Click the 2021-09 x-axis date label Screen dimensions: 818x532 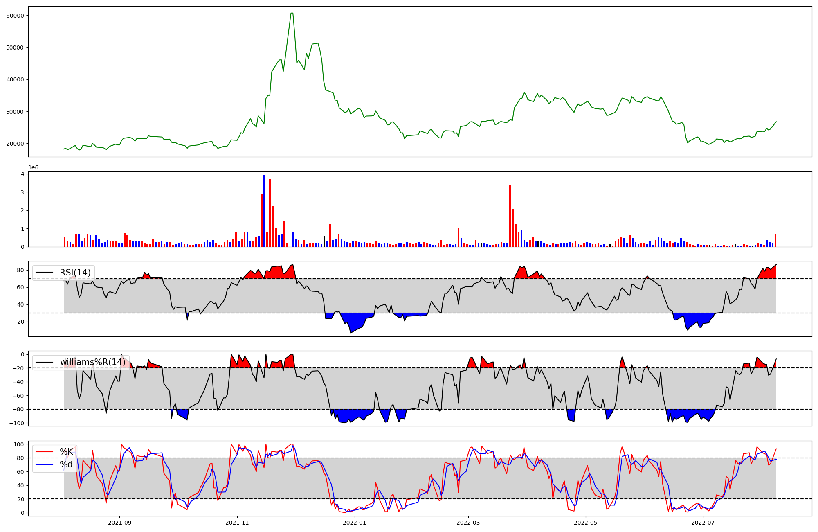119,523
